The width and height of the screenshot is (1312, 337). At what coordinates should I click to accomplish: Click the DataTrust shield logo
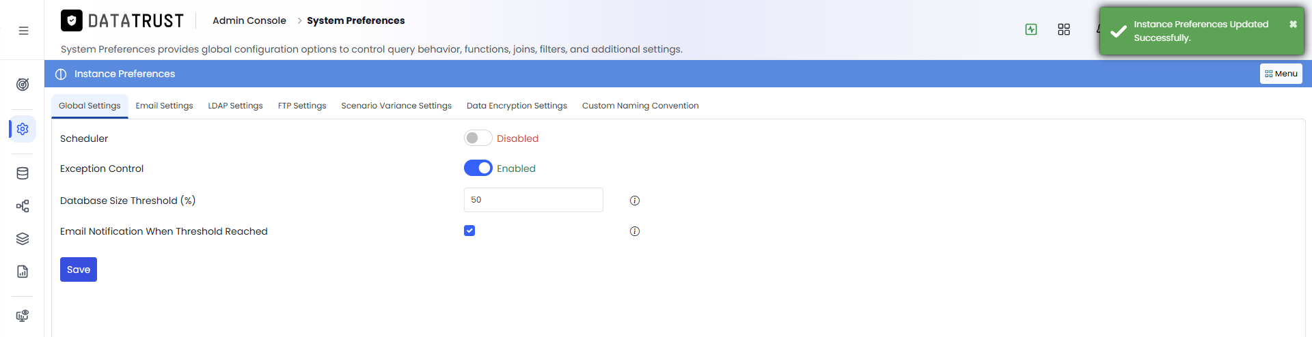72,20
